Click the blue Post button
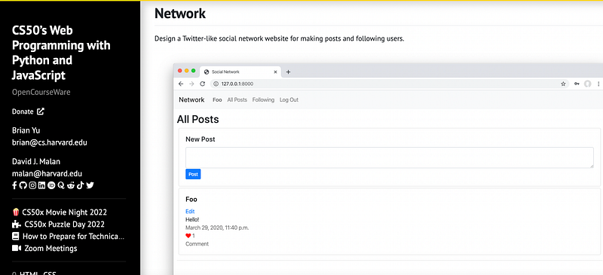This screenshot has width=603, height=275. tap(193, 174)
